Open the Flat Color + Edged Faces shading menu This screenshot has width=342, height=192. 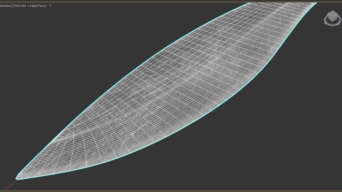(x=30, y=6)
